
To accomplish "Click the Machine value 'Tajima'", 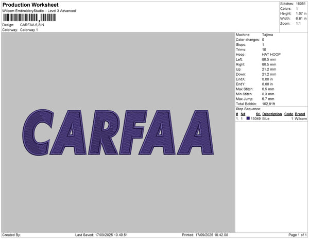I will [x=267, y=35].
